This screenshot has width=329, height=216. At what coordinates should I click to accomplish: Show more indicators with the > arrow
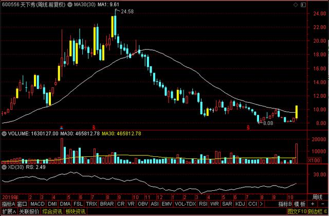(x=261, y=204)
